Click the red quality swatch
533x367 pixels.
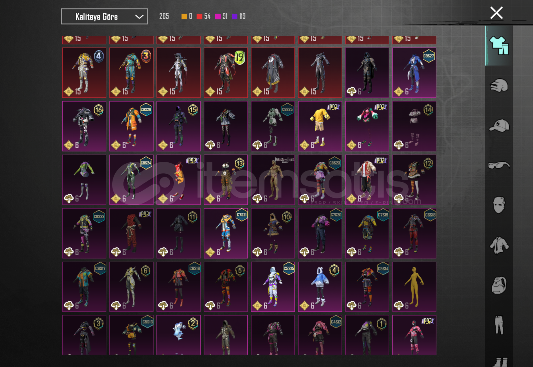[200, 16]
